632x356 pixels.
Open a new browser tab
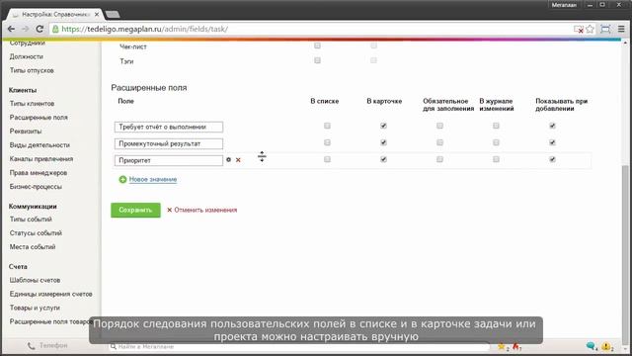point(112,15)
